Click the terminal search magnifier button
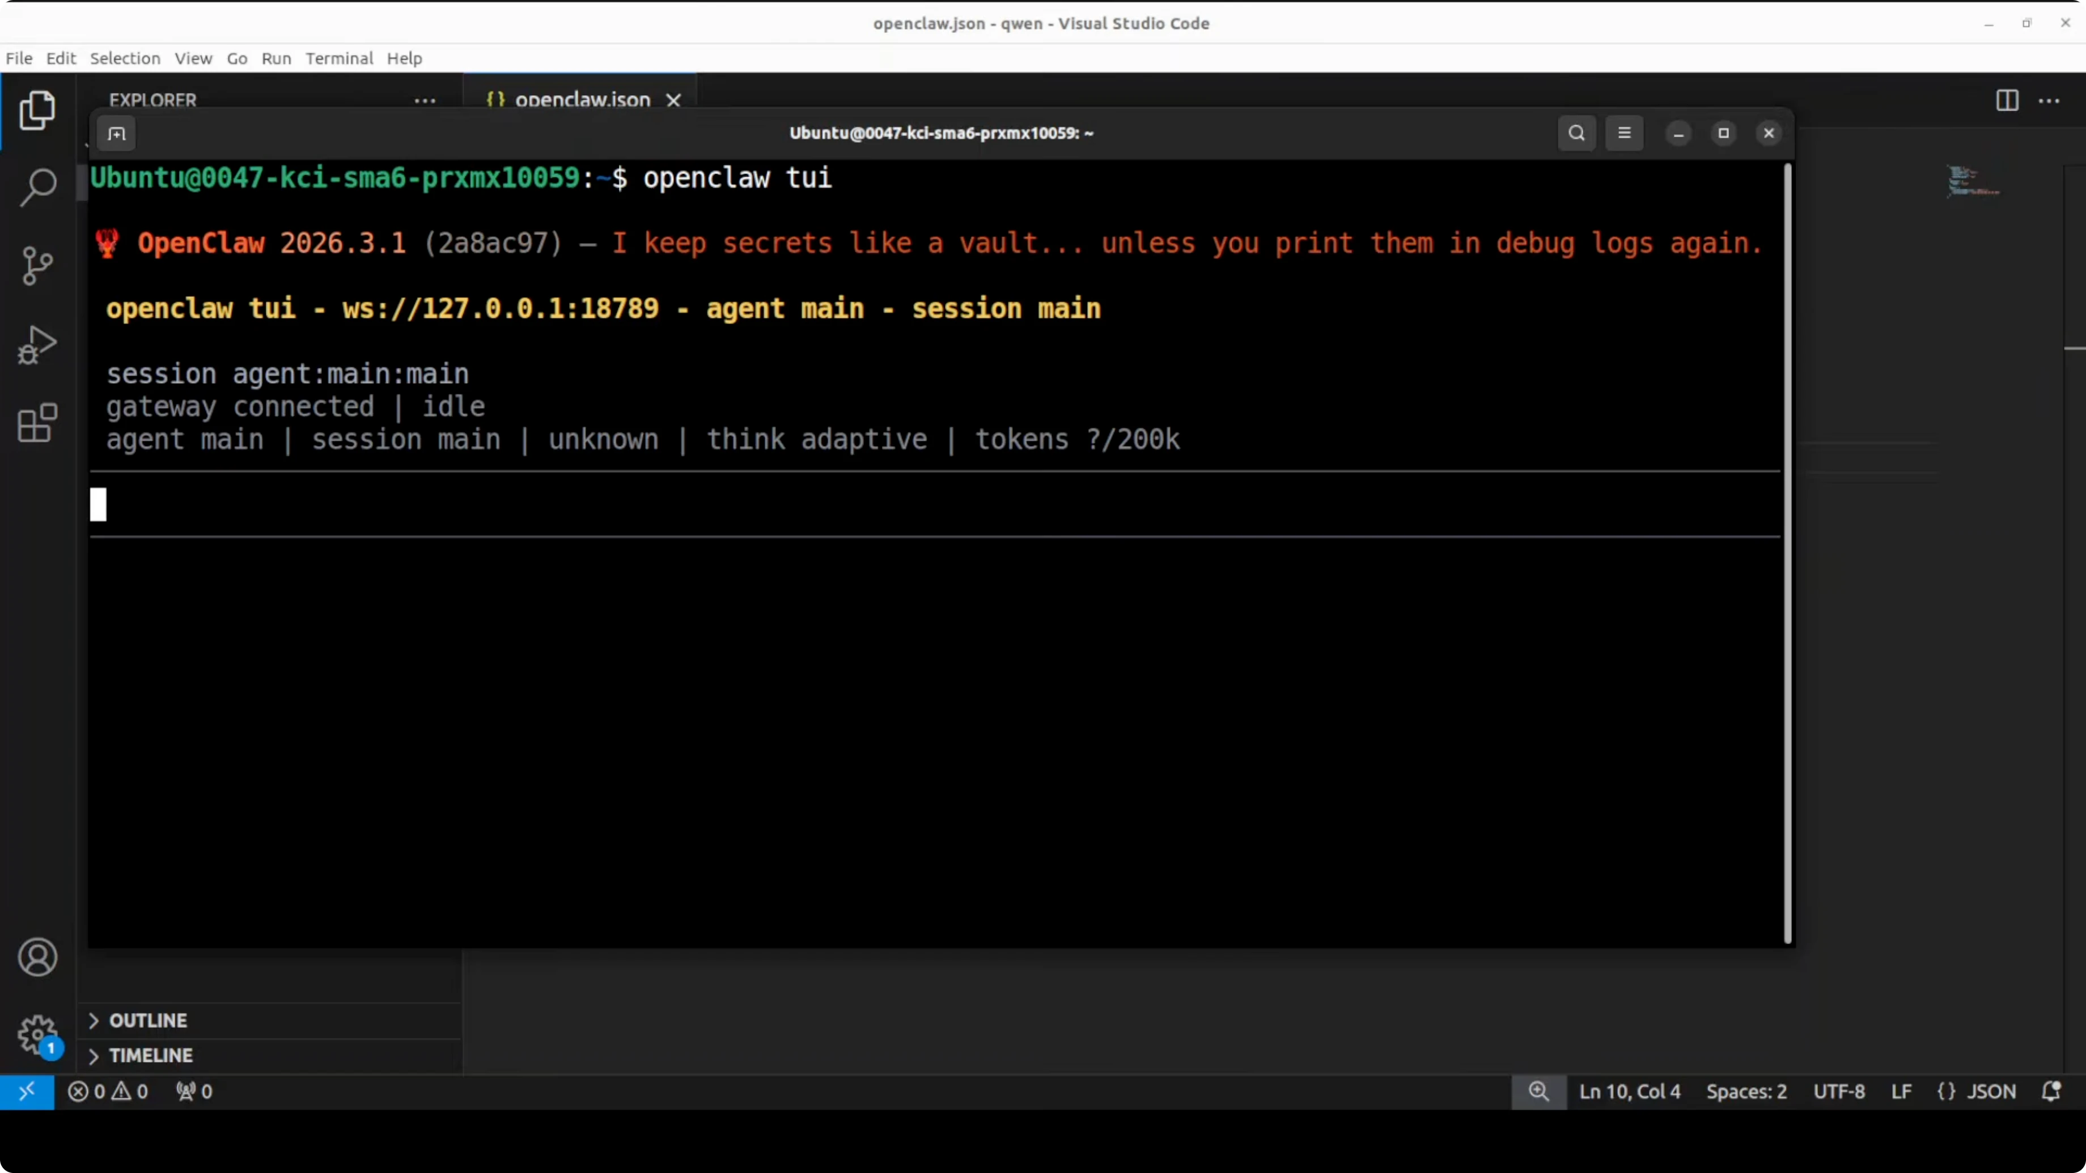This screenshot has height=1173, width=2086. point(1576,134)
